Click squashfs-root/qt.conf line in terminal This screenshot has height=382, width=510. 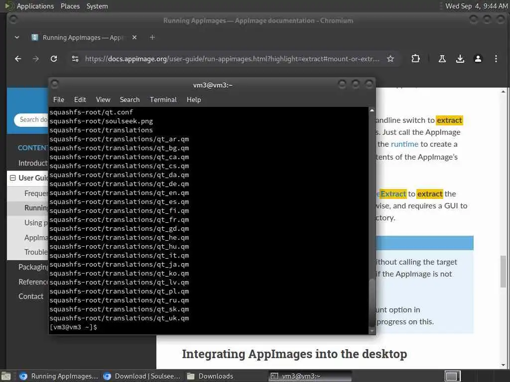(x=91, y=112)
